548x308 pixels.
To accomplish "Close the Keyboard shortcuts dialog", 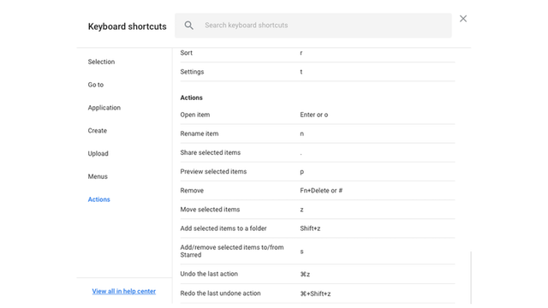I will pos(463,19).
